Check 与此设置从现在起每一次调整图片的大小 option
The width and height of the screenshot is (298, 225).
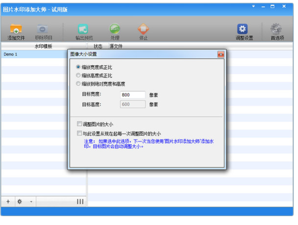pyautogui.click(x=79, y=133)
